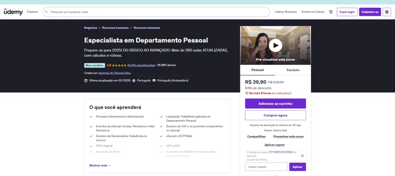The height and width of the screenshot is (176, 395).
Task: Click O que você aprenderá heading
Action: (115, 107)
